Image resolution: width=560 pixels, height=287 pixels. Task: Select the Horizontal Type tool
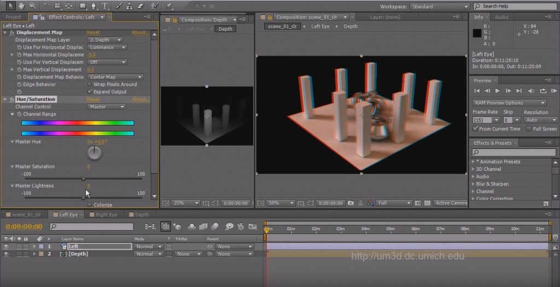[104, 6]
